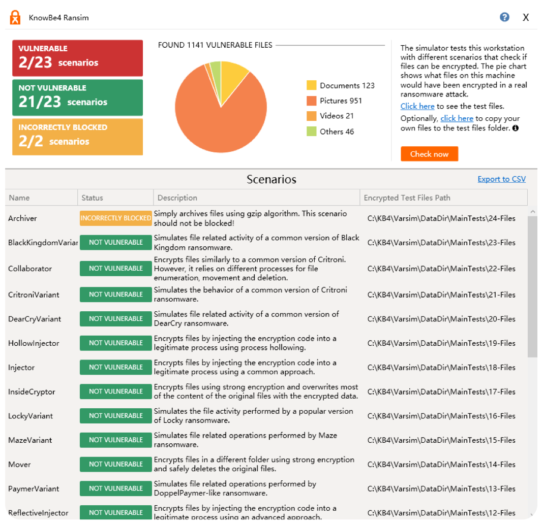This screenshot has height=525, width=543.
Task: Click the yellow Documents legend swatch
Action: 311,85
